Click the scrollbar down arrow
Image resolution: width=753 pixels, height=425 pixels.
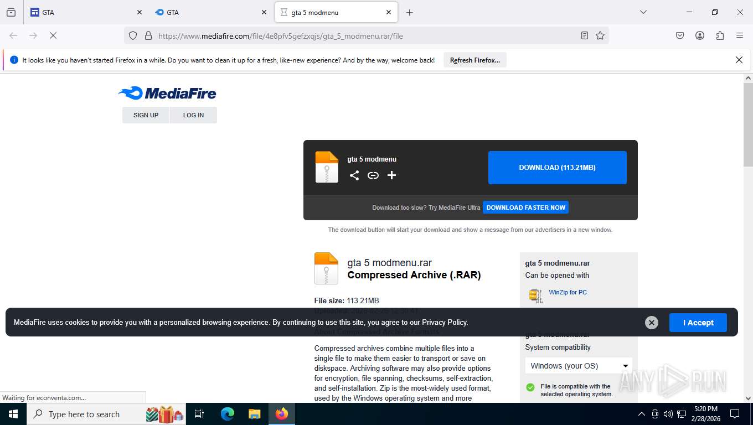[748, 398]
